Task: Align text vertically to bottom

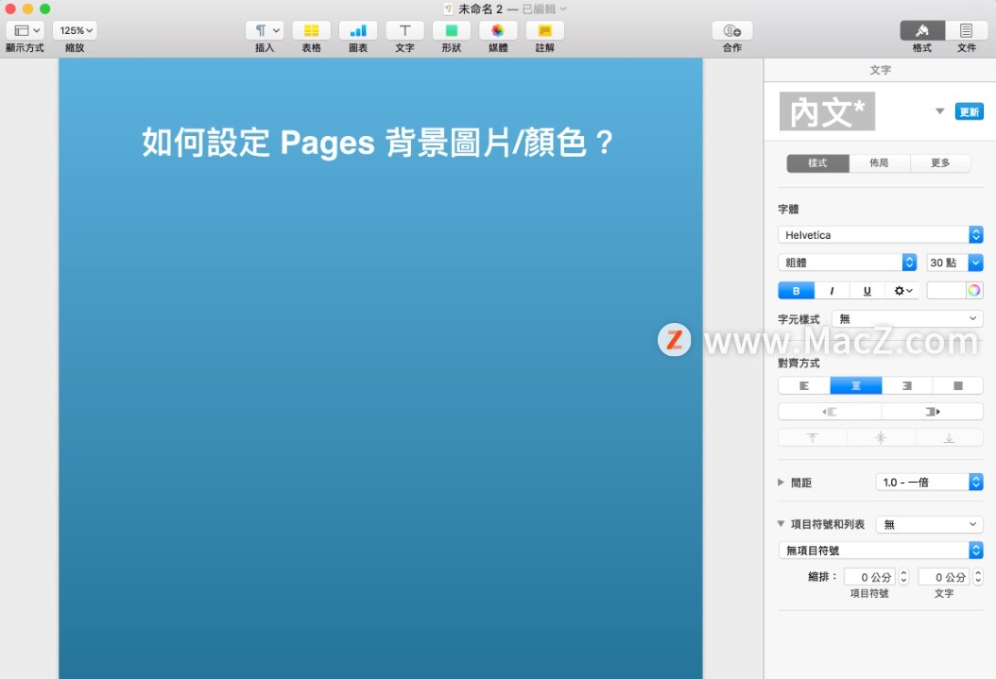Action: click(949, 438)
